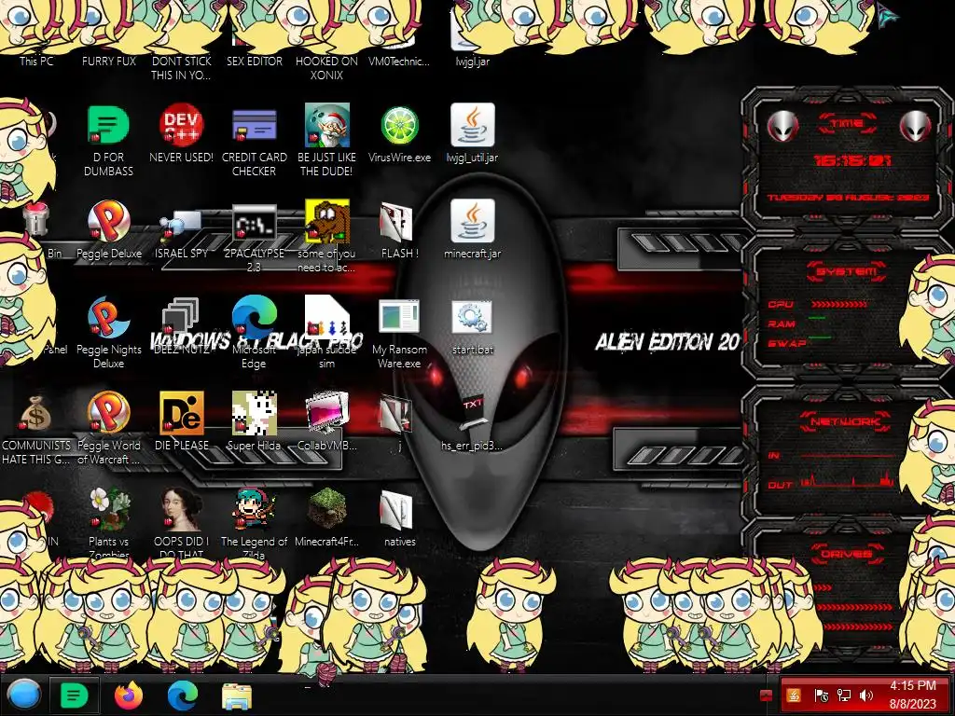Open the Action Center flag icon
The image size is (955, 716).
click(x=821, y=695)
